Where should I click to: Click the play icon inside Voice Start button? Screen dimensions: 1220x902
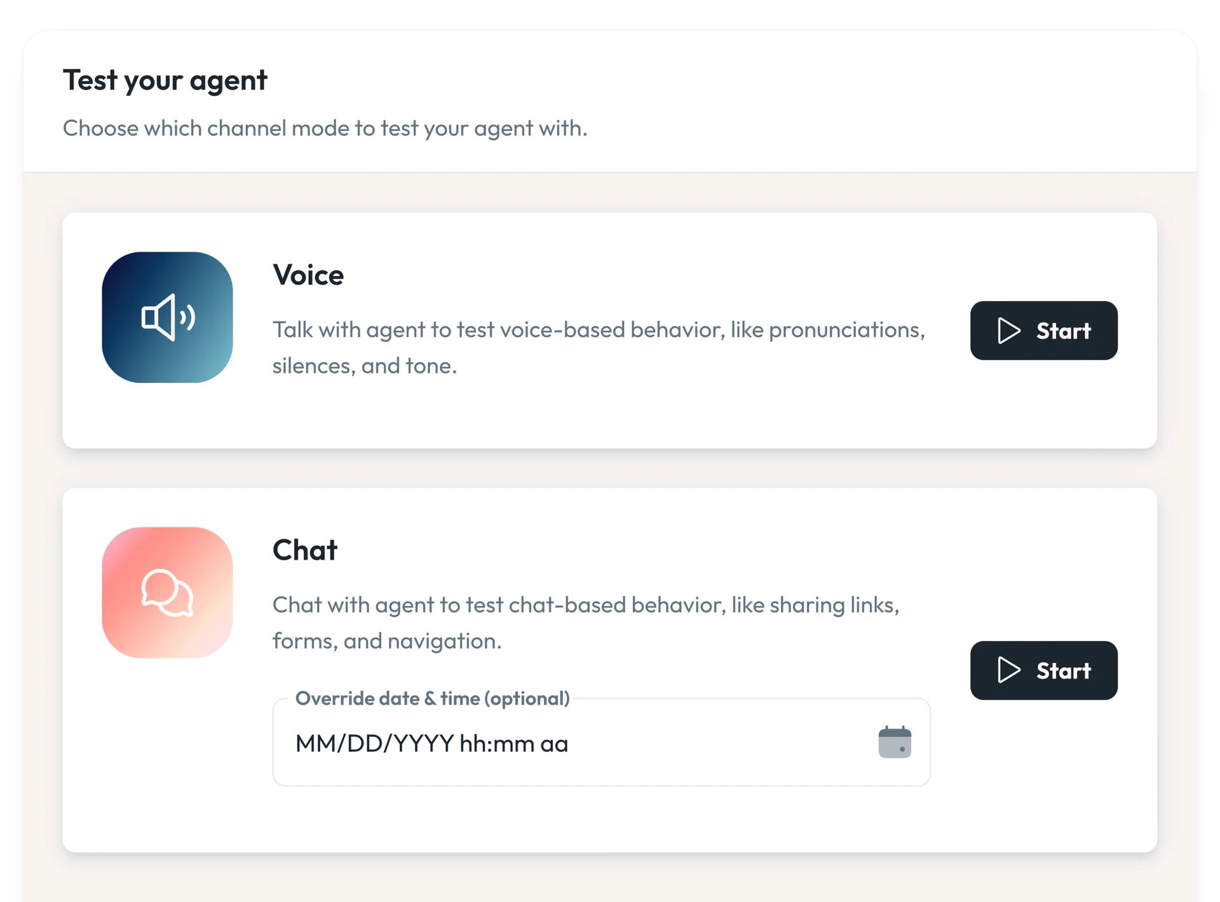click(1008, 331)
